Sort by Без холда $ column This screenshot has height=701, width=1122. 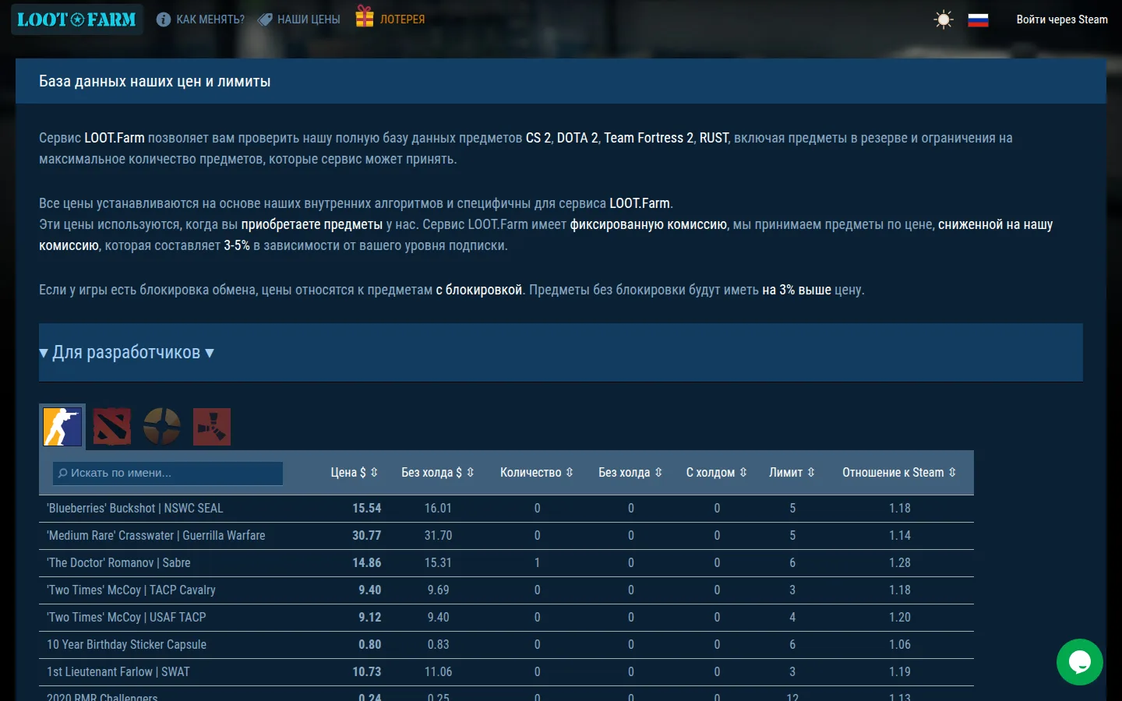pyautogui.click(x=438, y=472)
